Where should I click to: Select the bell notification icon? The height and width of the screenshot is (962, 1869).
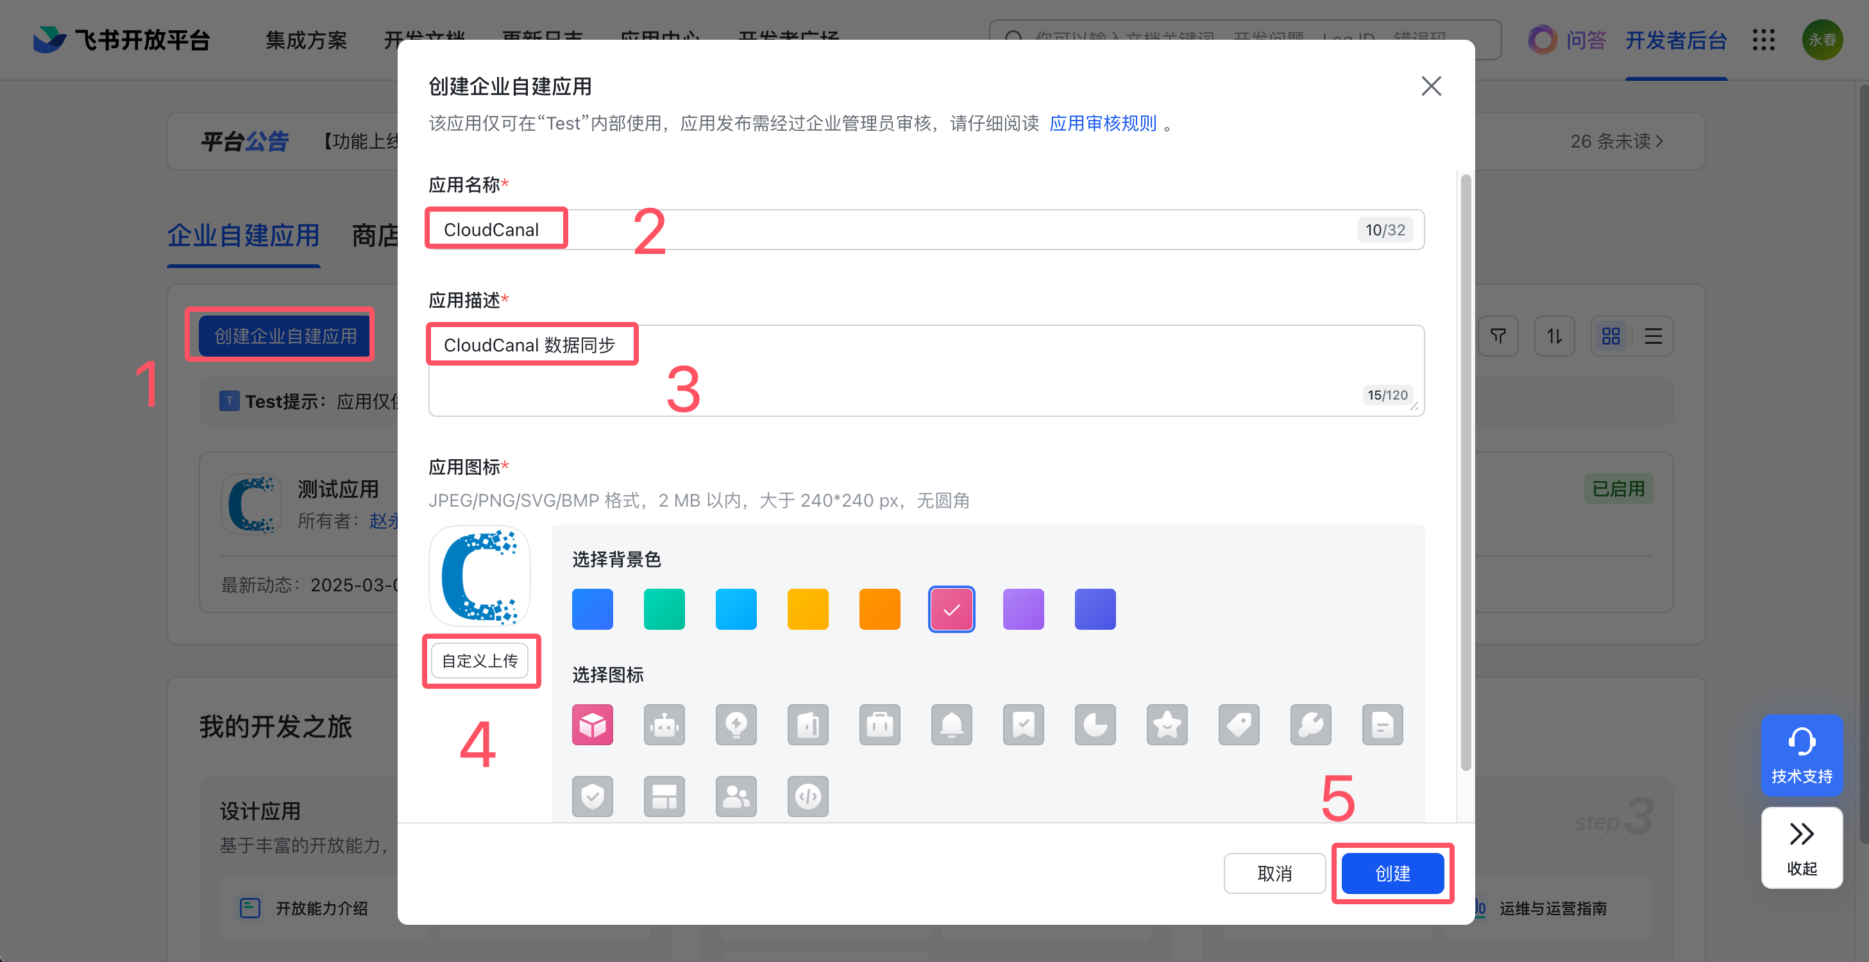(x=951, y=725)
